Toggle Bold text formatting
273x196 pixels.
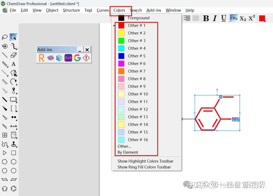click(x=206, y=18)
